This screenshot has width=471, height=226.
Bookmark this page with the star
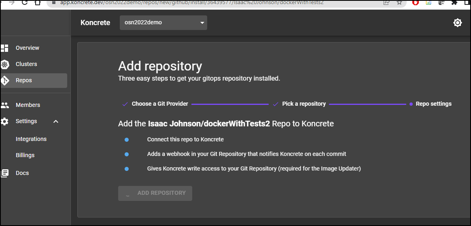tap(399, 2)
